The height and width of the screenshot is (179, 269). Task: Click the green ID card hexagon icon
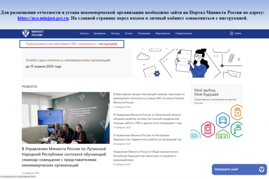pos(223,135)
